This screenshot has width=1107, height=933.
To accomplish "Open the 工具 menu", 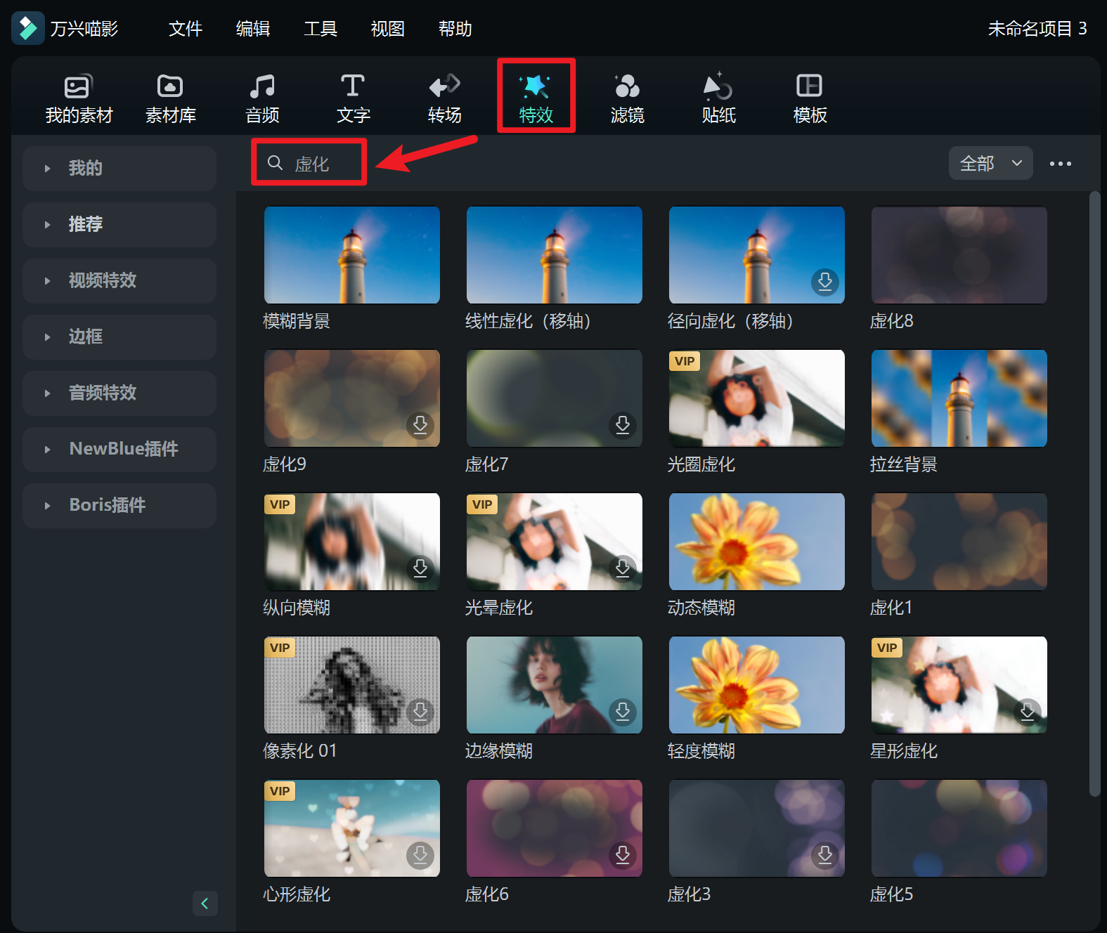I will pyautogui.click(x=321, y=29).
